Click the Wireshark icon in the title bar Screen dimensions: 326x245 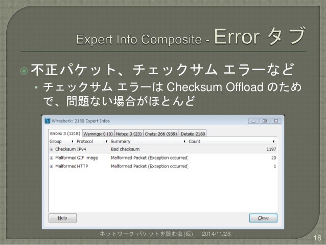pyautogui.click(x=48, y=121)
